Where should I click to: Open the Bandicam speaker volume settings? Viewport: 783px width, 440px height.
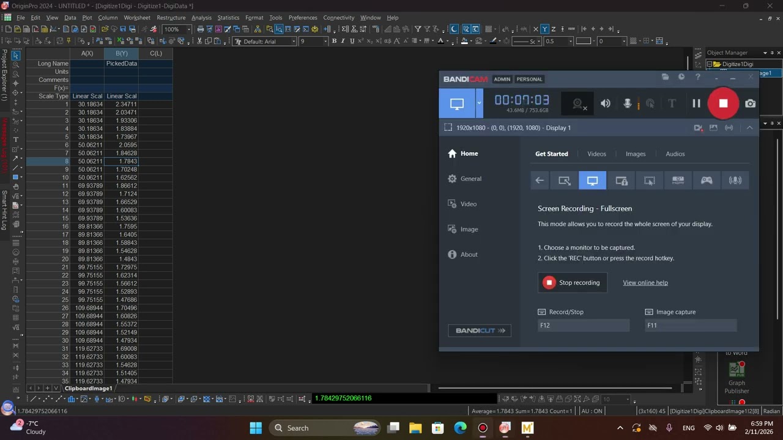[x=606, y=104]
